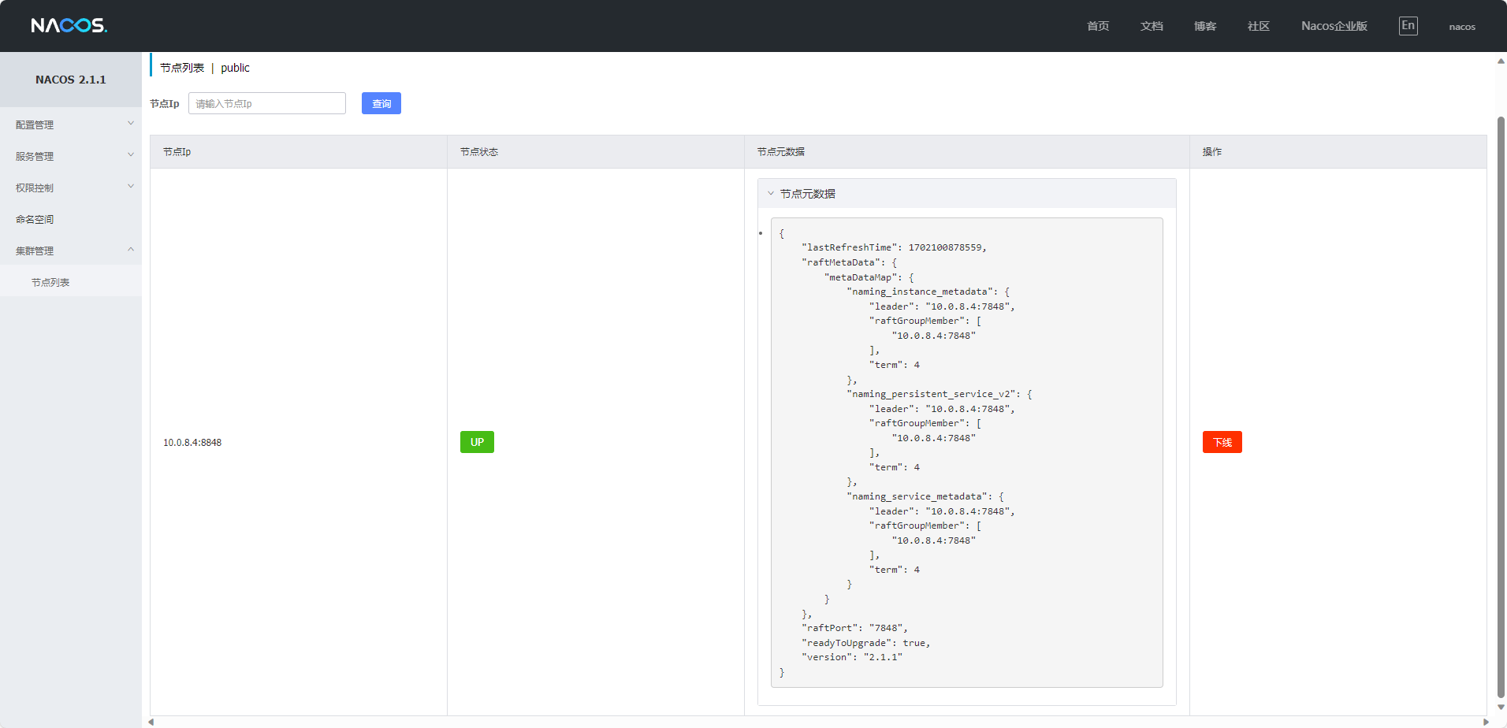
Task: Open the 首页 nav link
Action: (x=1098, y=26)
